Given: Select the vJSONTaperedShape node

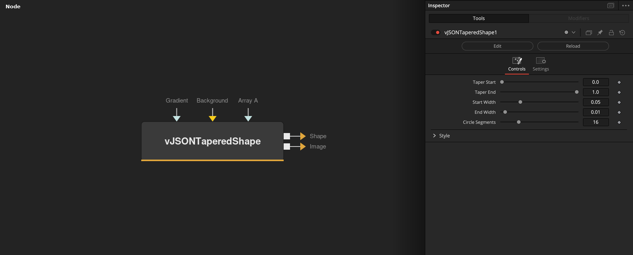Looking at the screenshot, I should tap(212, 141).
